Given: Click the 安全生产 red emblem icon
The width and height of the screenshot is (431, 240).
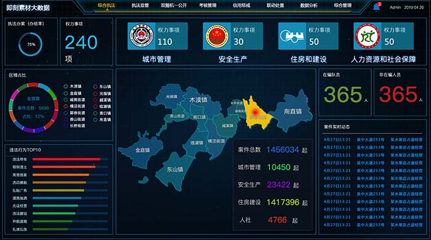Looking at the screenshot, I should pyautogui.click(x=217, y=36).
